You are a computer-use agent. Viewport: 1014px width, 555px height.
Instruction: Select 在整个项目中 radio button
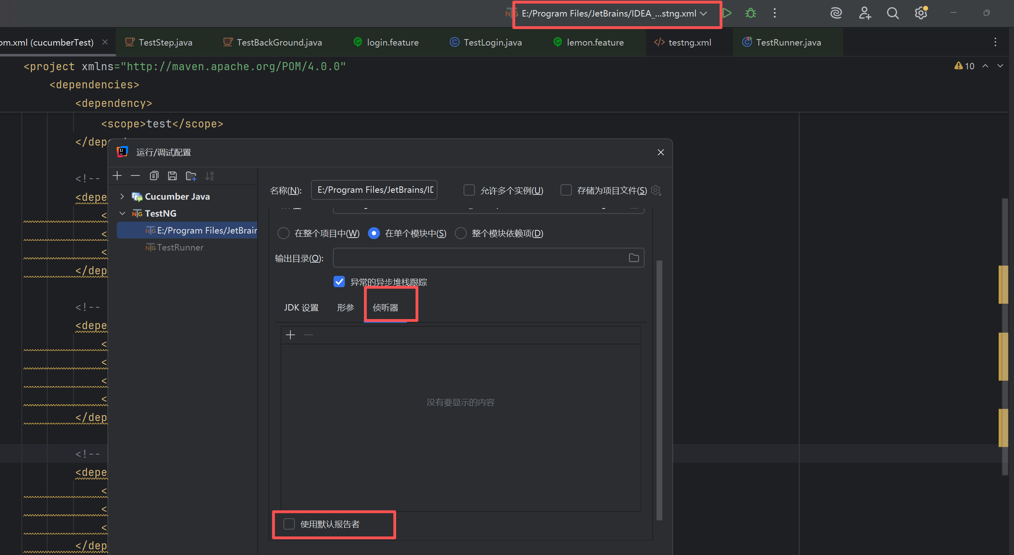(x=283, y=233)
